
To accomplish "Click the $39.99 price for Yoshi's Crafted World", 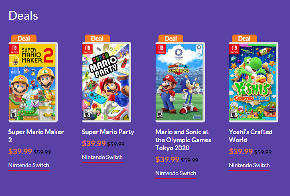I will pos(241,151).
